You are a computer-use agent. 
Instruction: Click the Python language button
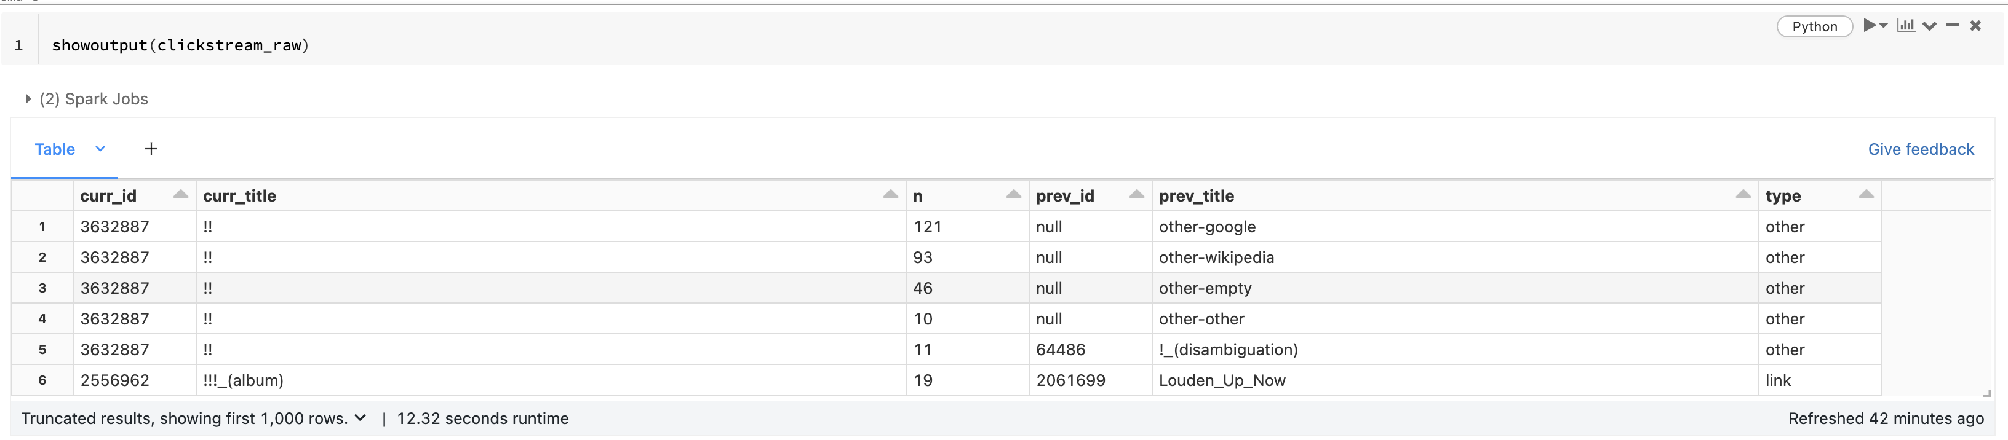coord(1814,26)
